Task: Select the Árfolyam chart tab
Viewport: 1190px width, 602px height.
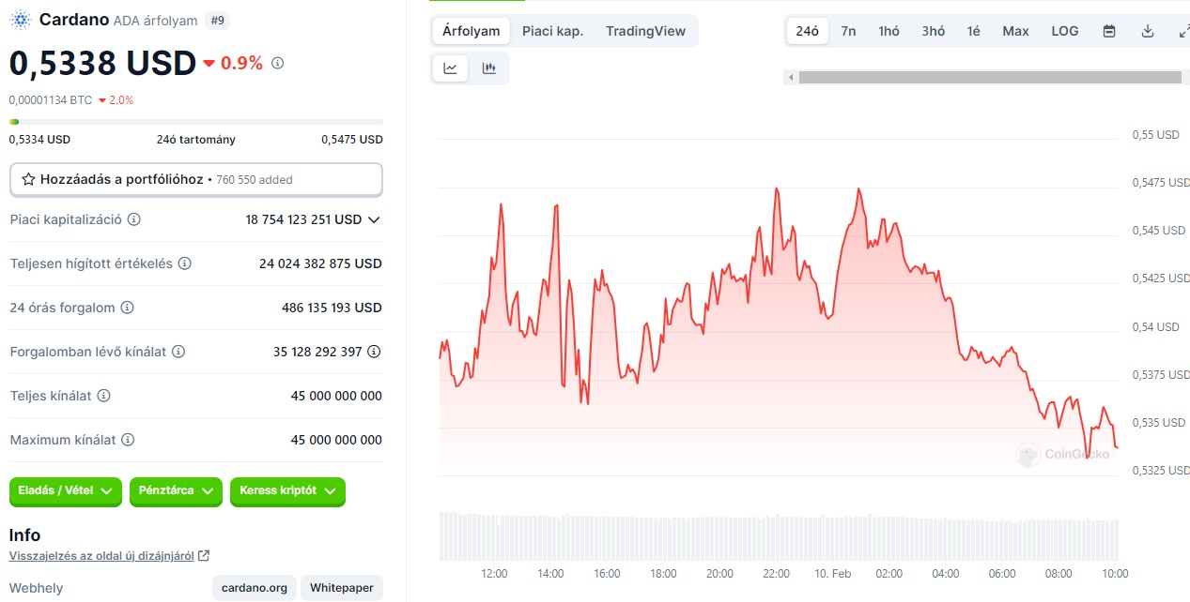Action: (471, 31)
